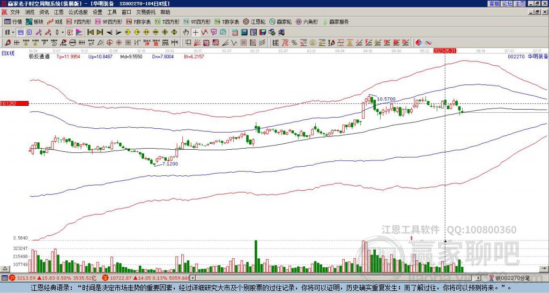
Task: Click the blue-red infinity wave icon
Action: (x=428, y=43)
